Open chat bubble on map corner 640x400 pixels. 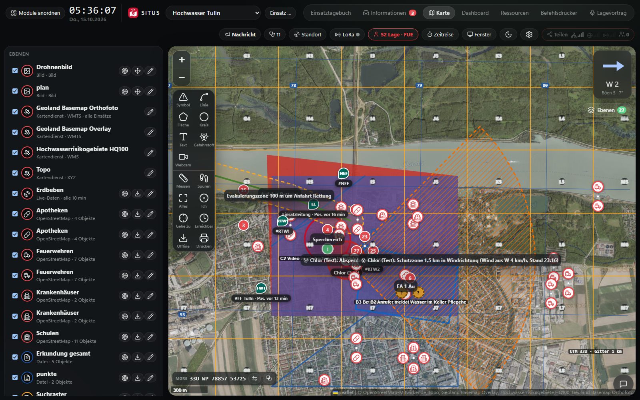[x=623, y=384]
